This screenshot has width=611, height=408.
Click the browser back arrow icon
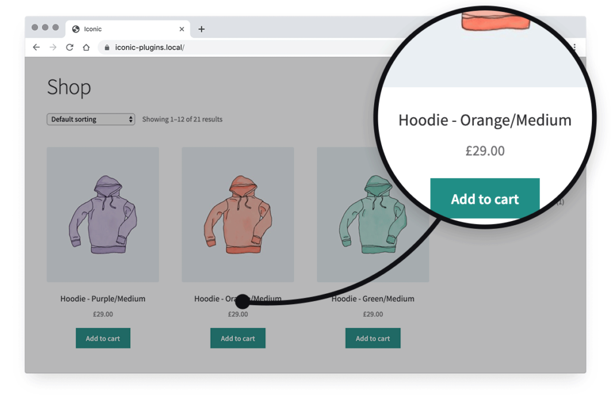click(x=36, y=47)
